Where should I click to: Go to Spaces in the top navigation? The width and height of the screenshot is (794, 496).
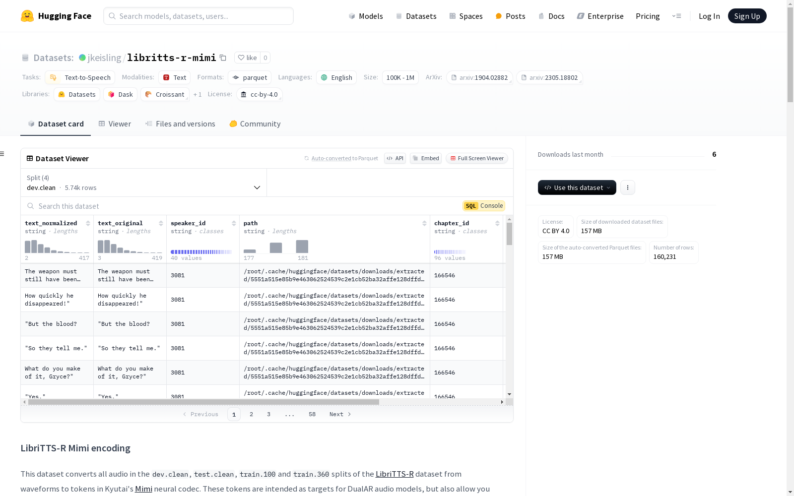(x=466, y=16)
